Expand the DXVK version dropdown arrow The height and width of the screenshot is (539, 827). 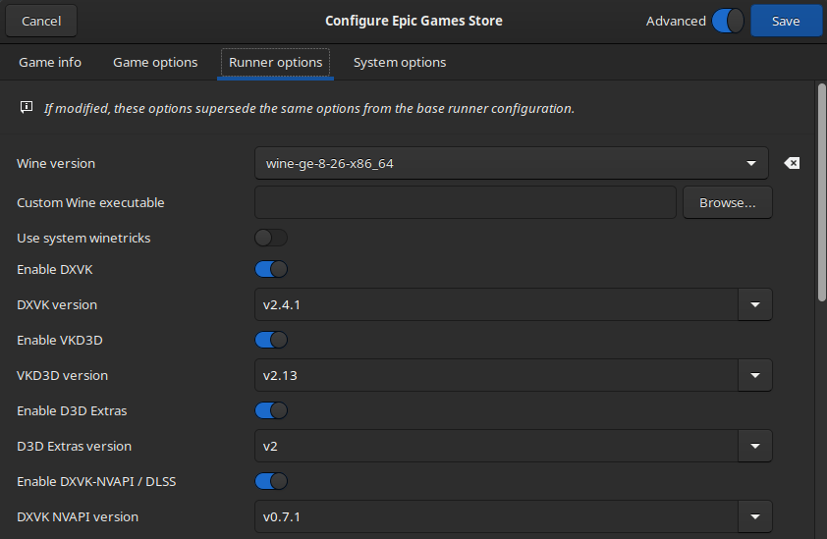coord(755,304)
